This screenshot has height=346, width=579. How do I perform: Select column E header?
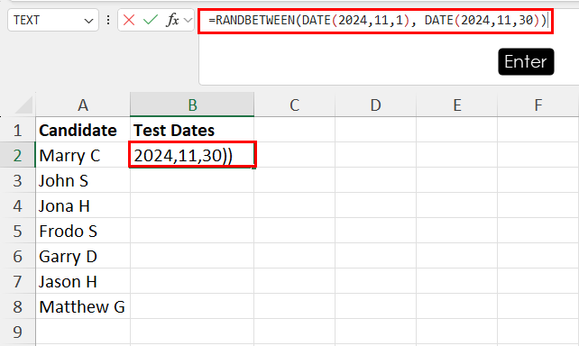point(456,105)
